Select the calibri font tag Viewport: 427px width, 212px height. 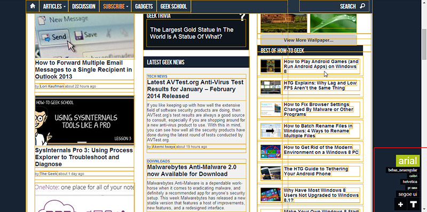(x=413, y=176)
